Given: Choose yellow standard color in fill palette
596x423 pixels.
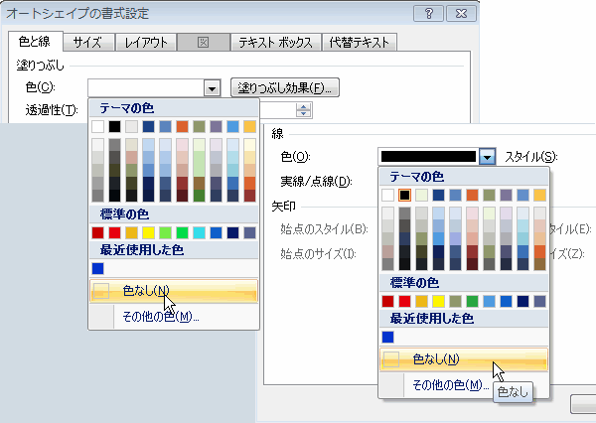Looking at the screenshot, I should 148,232.
